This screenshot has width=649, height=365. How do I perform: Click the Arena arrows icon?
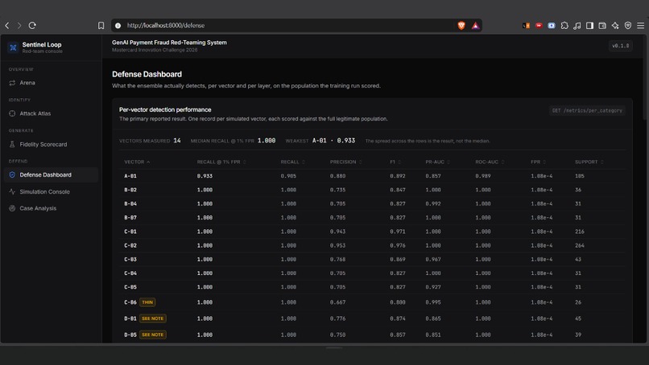12,83
